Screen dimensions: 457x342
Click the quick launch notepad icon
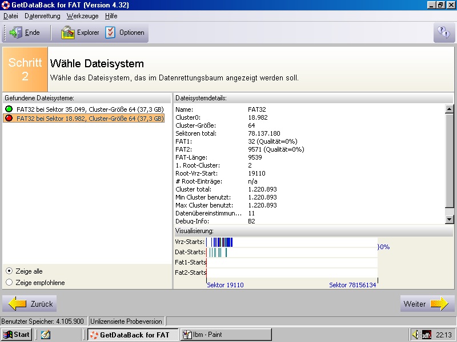[x=46, y=335]
